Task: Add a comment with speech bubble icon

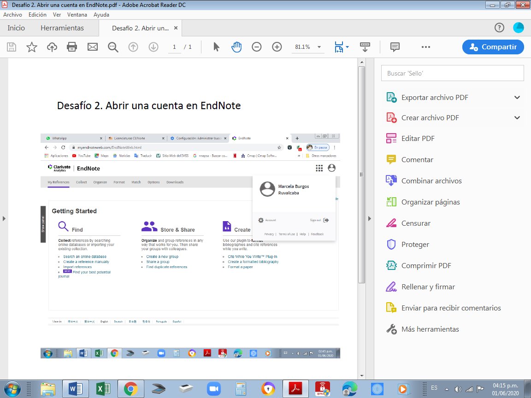Action: point(395,47)
